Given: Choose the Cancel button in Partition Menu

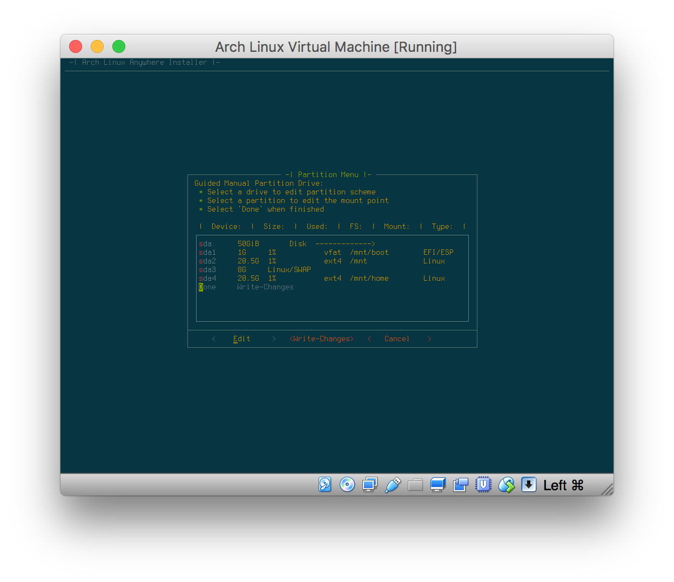Looking at the screenshot, I should 399,339.
